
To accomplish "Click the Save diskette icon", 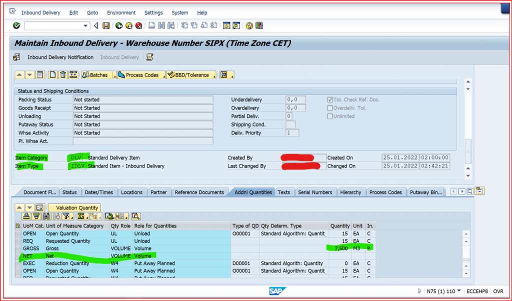I will 106,25.
